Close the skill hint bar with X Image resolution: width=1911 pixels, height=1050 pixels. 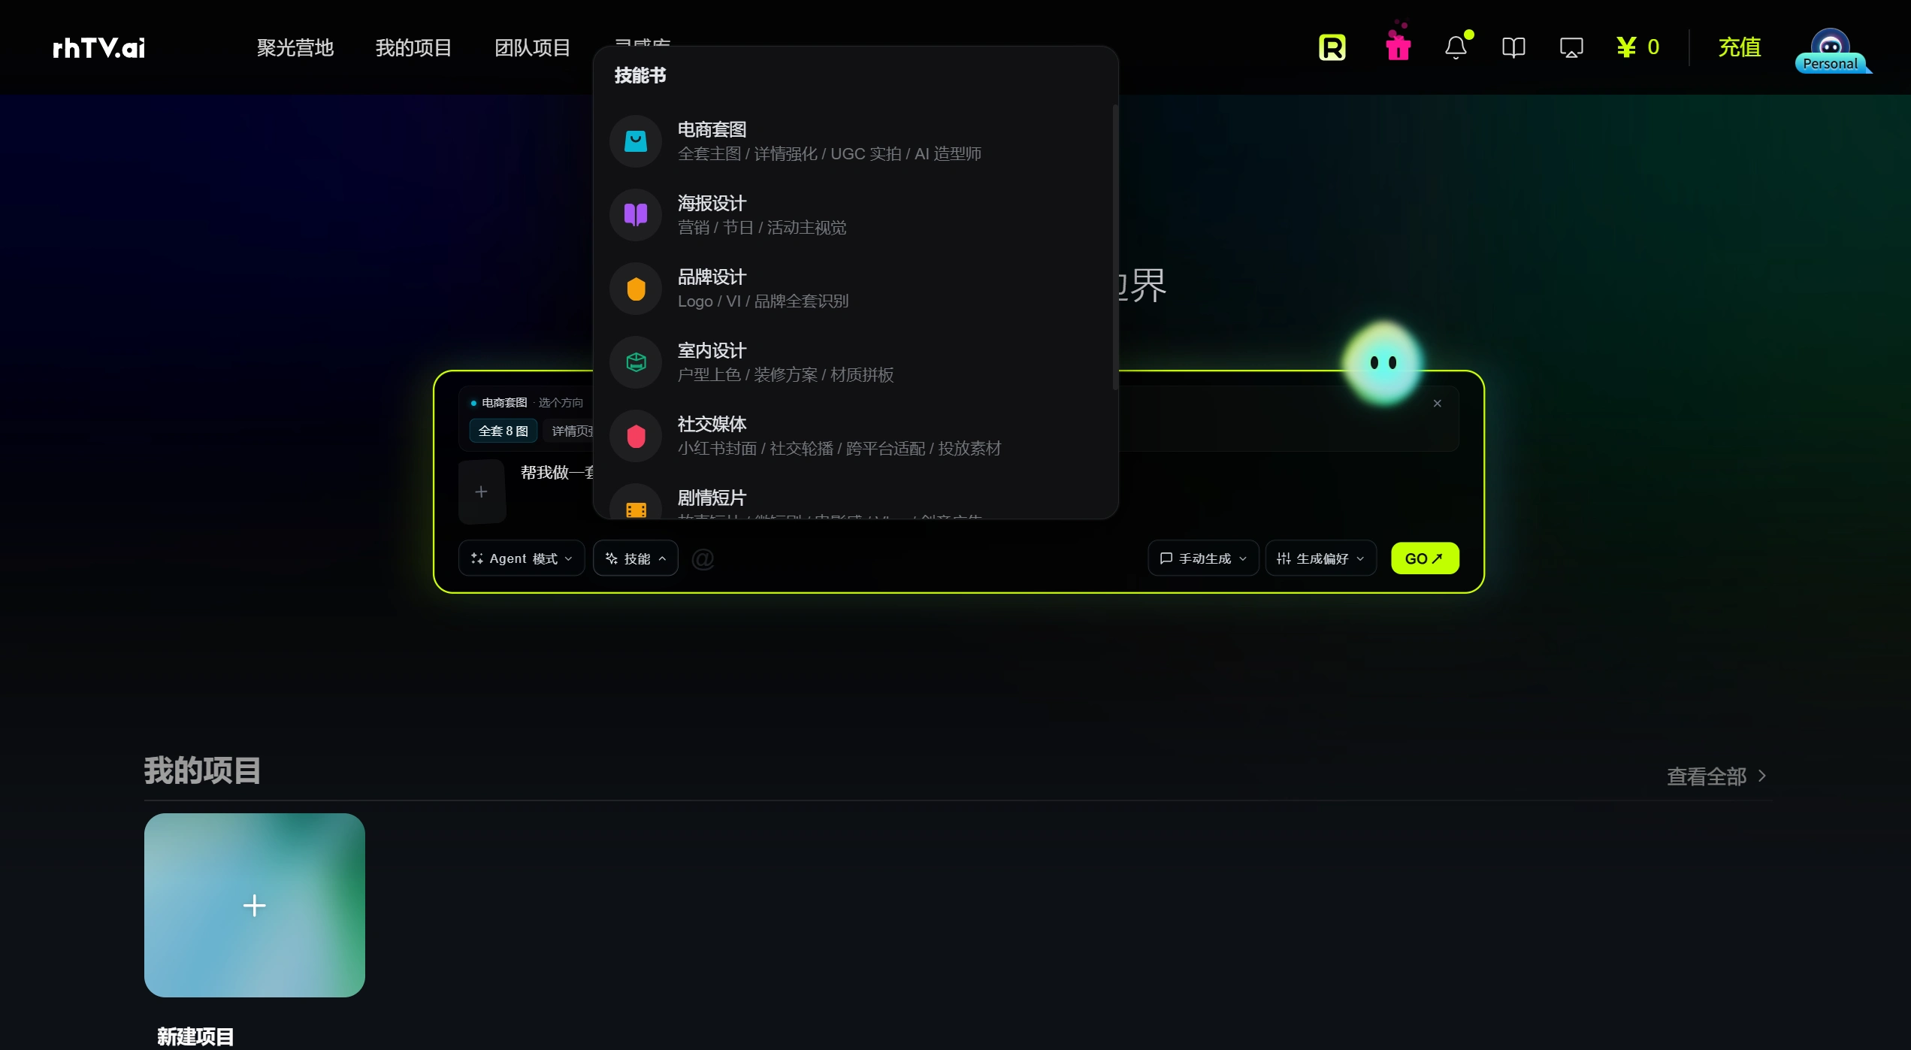[x=1437, y=404]
